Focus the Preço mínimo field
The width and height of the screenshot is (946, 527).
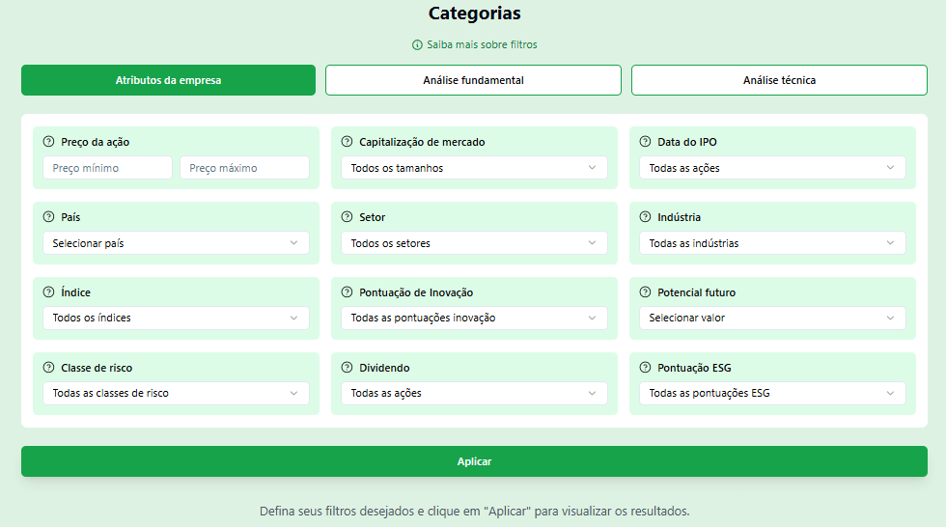pos(107,168)
